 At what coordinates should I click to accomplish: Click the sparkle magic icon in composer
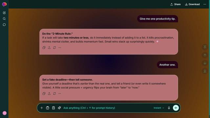[59, 108]
